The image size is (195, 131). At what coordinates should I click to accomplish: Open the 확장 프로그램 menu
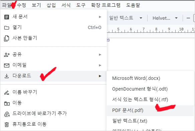pos(106,5)
